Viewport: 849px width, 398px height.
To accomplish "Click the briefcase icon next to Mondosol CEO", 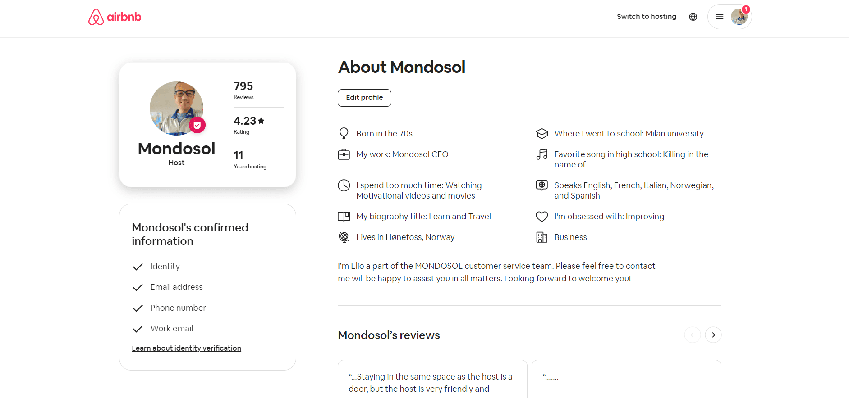I will tap(344, 154).
